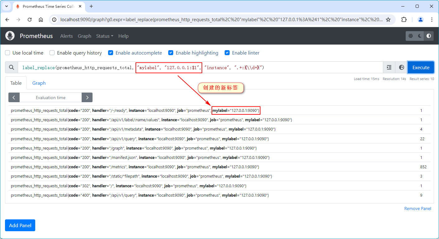Close the Prometheus Time Series browser tab
The image size is (439, 239).
coord(80,6)
